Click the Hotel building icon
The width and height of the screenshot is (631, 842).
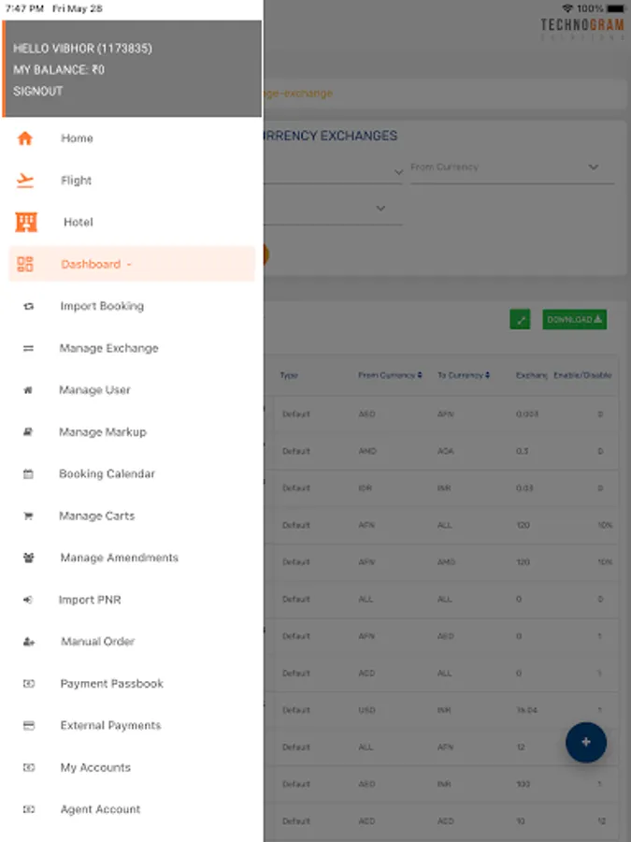tap(26, 222)
